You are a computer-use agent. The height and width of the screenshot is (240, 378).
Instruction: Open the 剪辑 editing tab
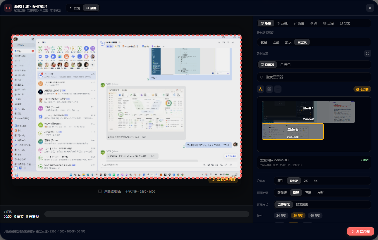299,23
